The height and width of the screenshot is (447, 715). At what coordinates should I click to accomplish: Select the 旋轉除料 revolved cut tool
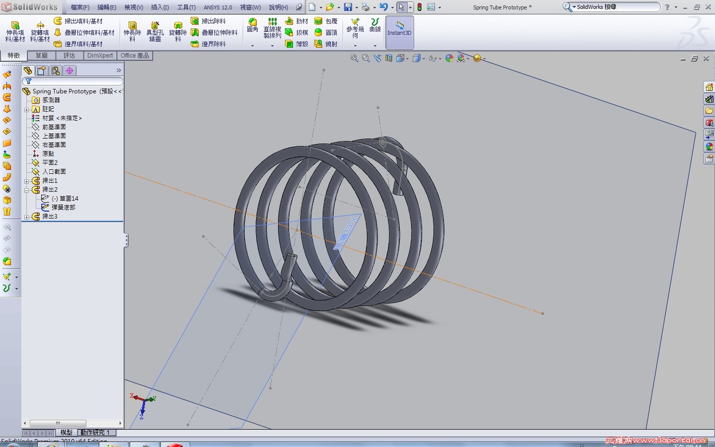pos(178,32)
